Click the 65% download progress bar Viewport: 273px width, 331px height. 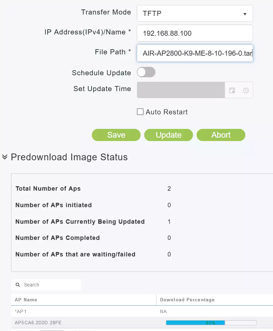[211, 323]
